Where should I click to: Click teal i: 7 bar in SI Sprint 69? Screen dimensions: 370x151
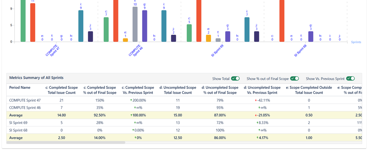point(247,30)
